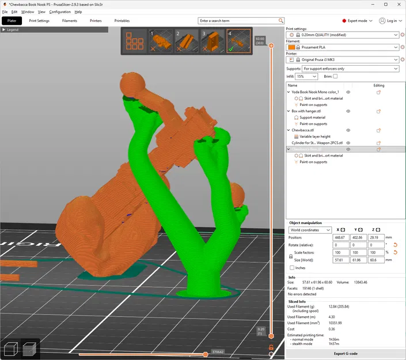
Task: Toggle the vertical slider lock icon
Action: coord(271,347)
